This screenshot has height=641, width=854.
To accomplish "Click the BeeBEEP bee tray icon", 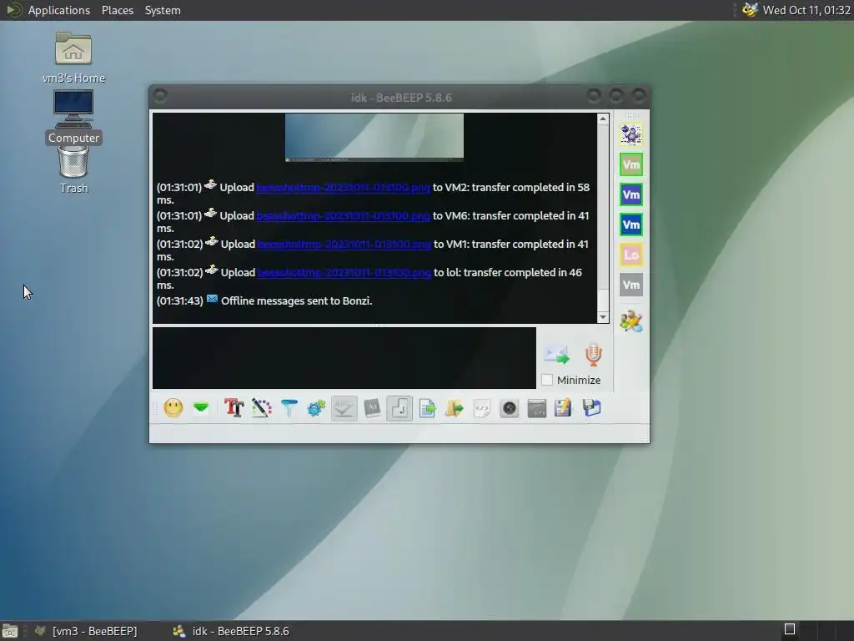I will coord(750,10).
